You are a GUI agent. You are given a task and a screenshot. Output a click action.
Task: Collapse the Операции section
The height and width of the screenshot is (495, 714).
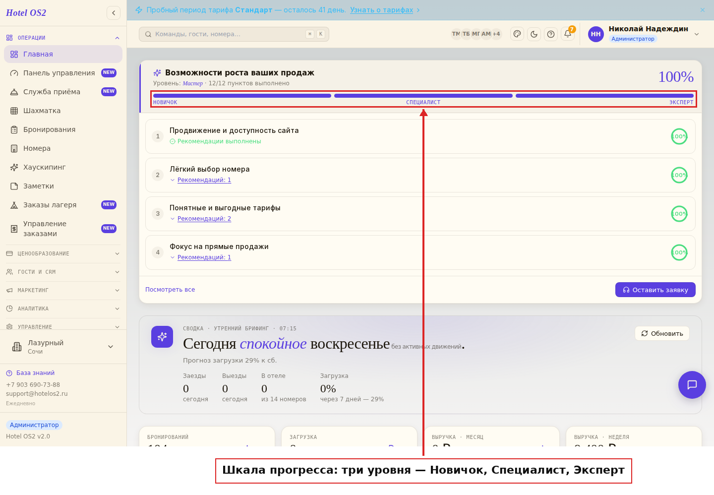pyautogui.click(x=63, y=38)
